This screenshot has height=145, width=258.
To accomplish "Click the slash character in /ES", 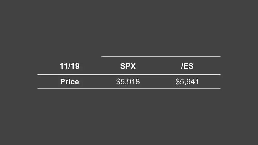I will coord(182,66).
